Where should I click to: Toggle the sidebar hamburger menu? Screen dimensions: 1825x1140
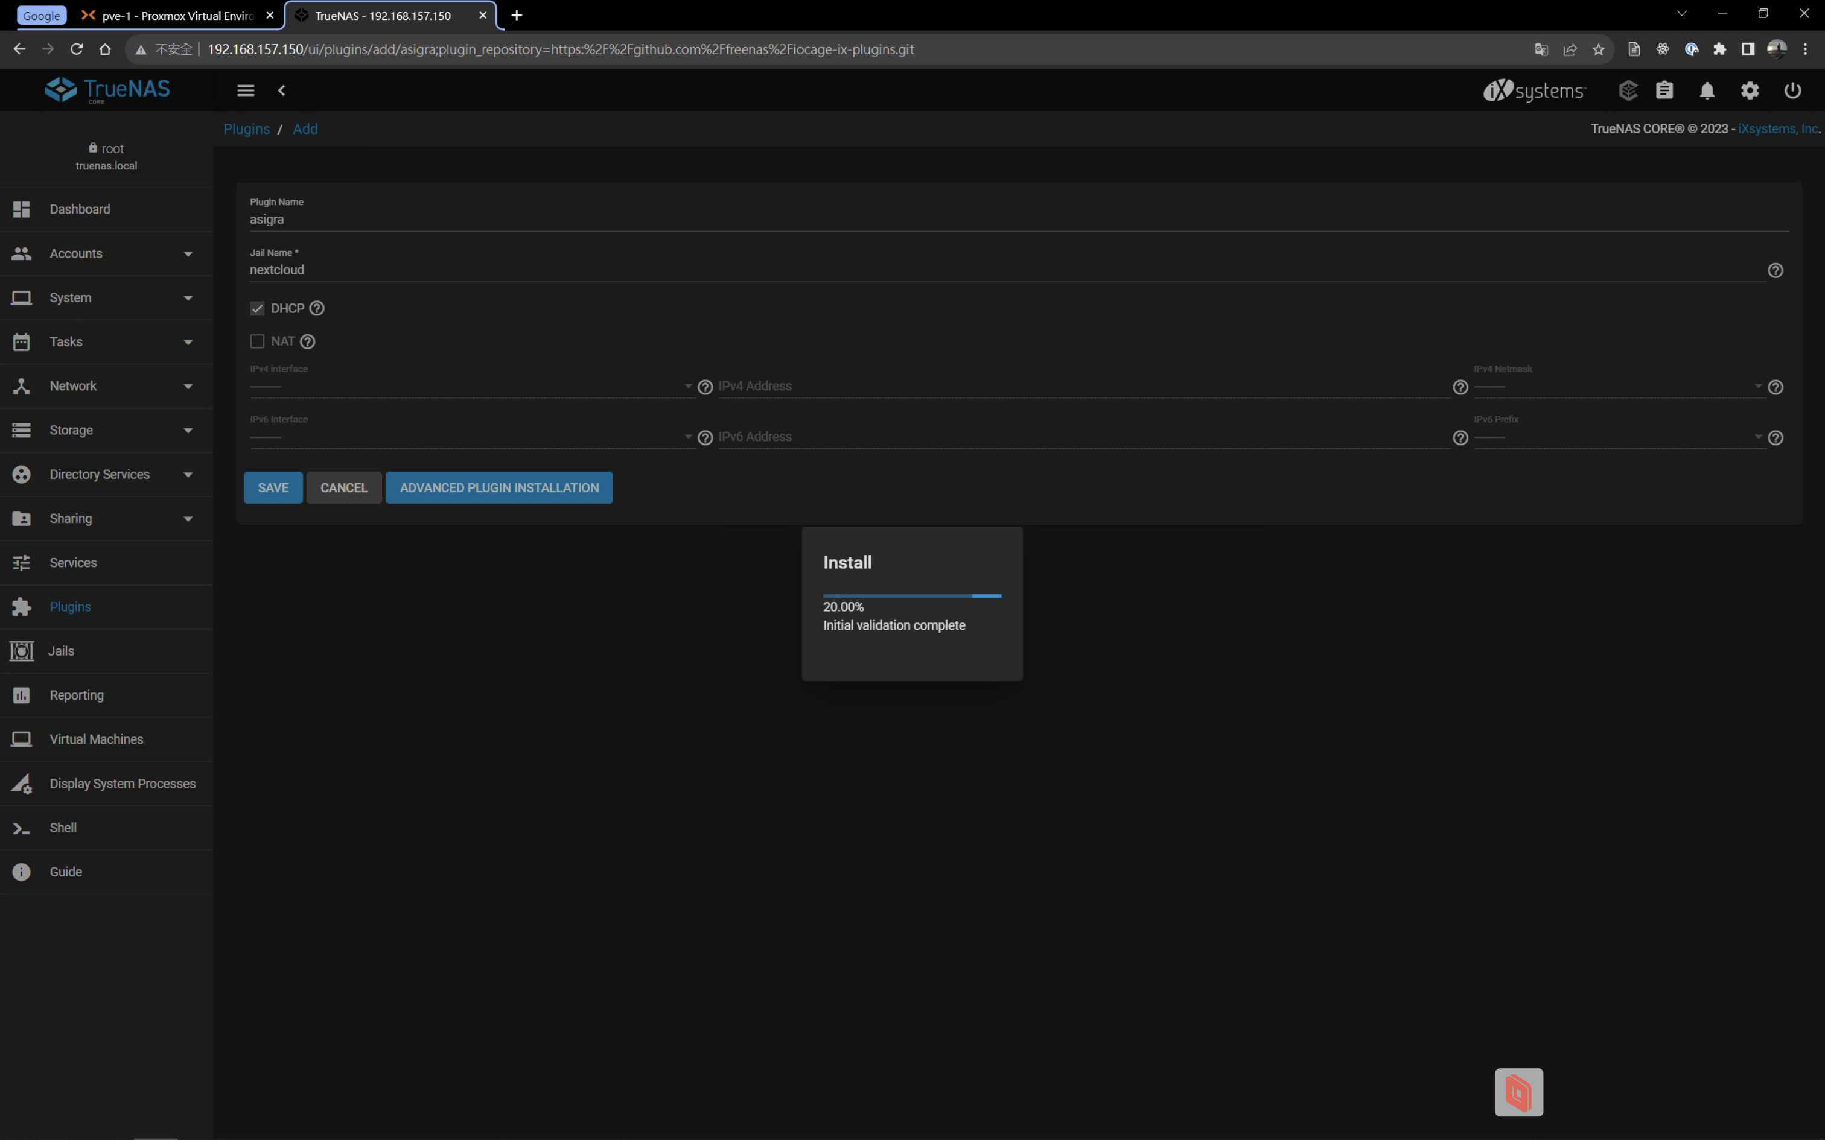pyautogui.click(x=246, y=90)
